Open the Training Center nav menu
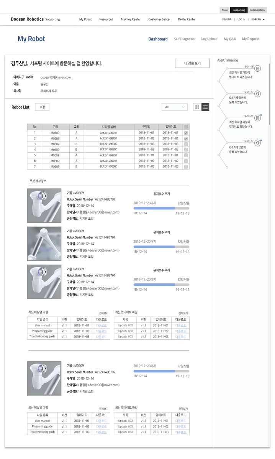This screenshot has width=275, height=459. click(x=131, y=20)
